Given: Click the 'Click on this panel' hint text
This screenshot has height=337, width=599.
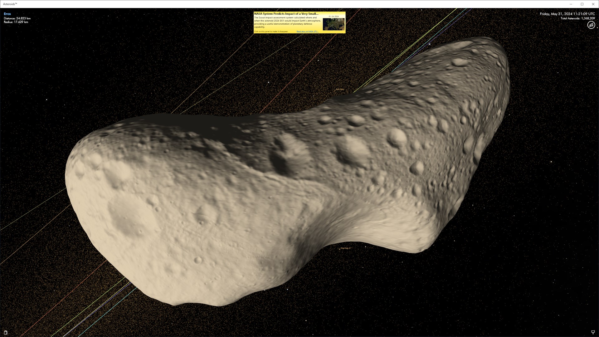Looking at the screenshot, I should point(271,32).
